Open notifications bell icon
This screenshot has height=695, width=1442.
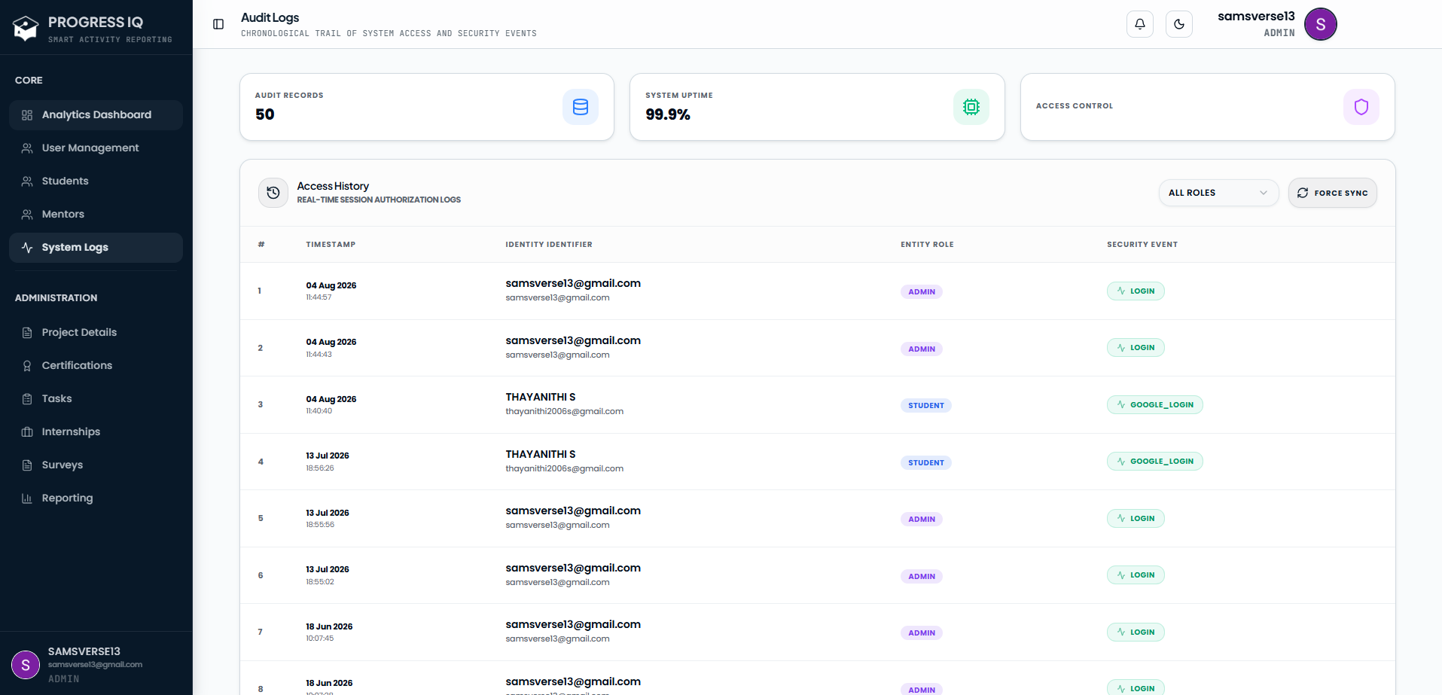point(1140,24)
